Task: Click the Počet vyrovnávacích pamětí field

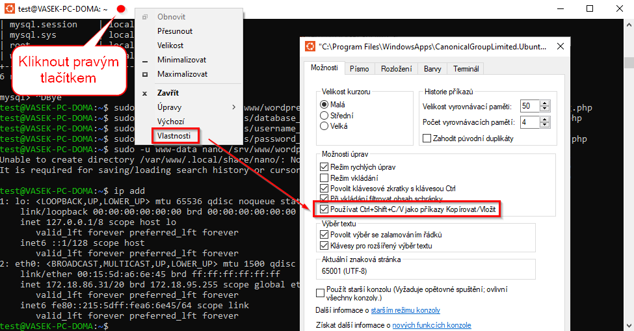Action: pos(530,122)
